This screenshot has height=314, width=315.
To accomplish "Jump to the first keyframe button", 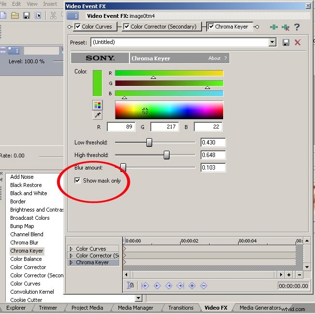I will (x=145, y=285).
